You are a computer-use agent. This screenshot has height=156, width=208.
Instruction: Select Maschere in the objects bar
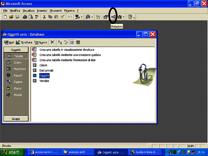[16, 69]
